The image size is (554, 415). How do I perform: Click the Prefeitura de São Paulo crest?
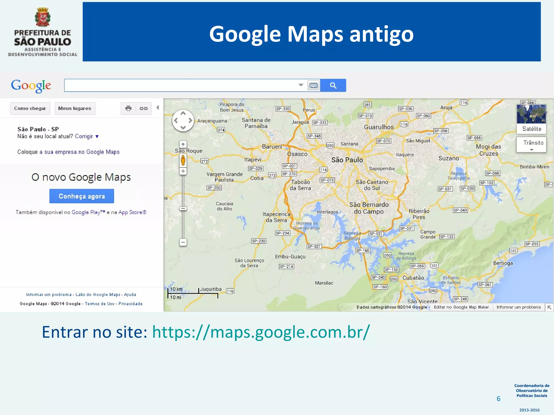pos(43,17)
